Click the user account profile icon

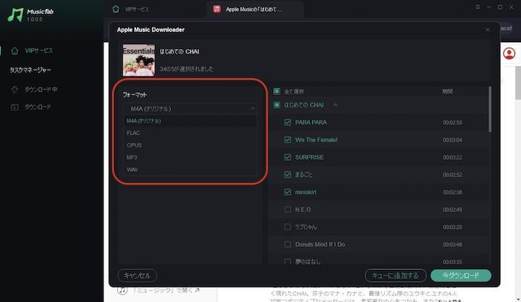[x=509, y=54]
